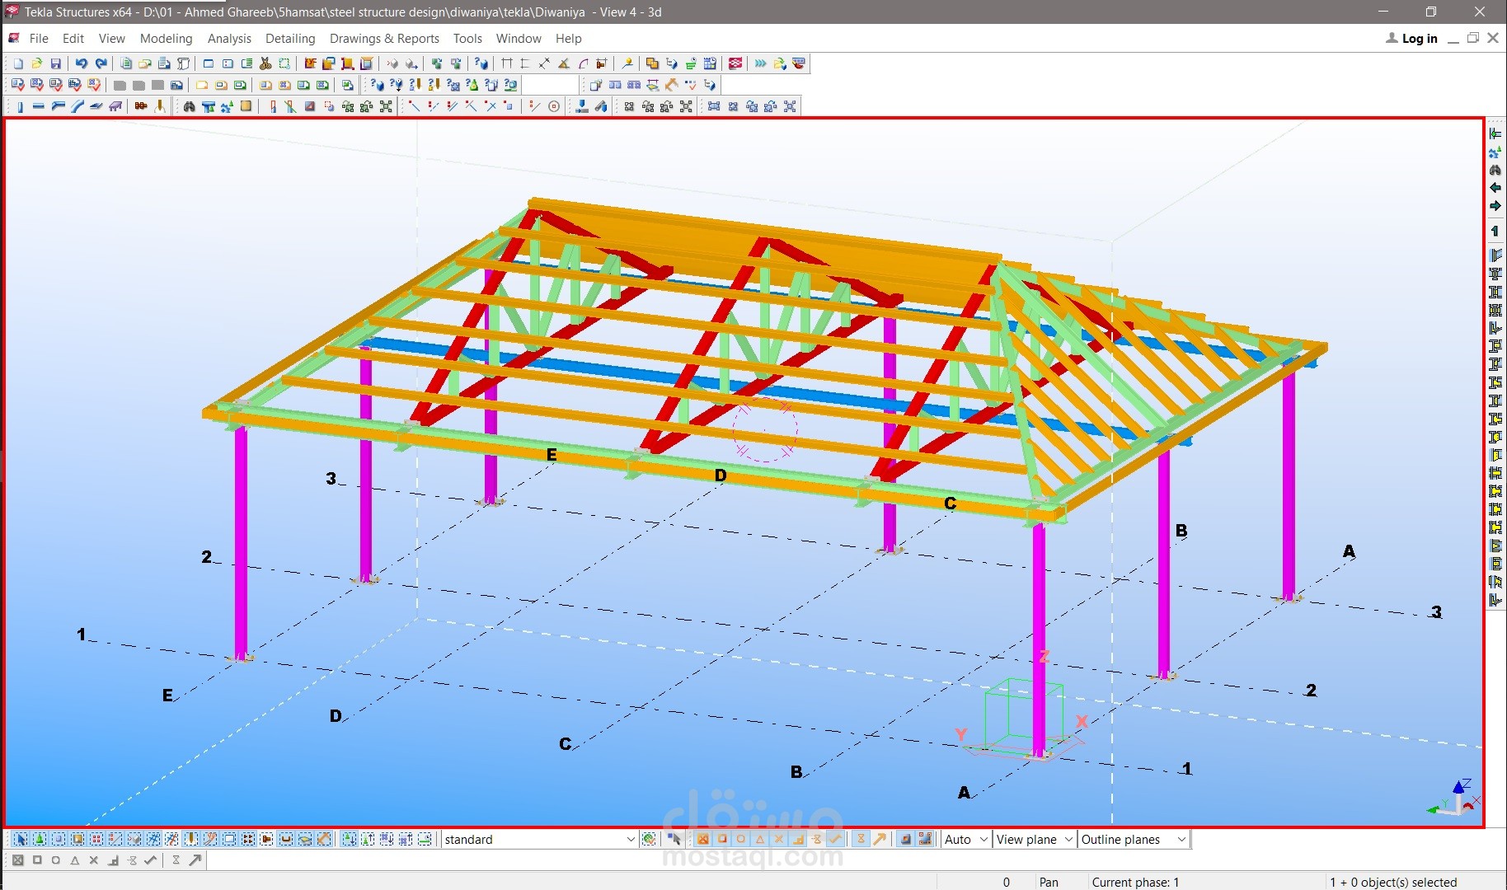This screenshot has width=1507, height=890.
Task: Open the Outline planes dropdown
Action: coord(1134,839)
